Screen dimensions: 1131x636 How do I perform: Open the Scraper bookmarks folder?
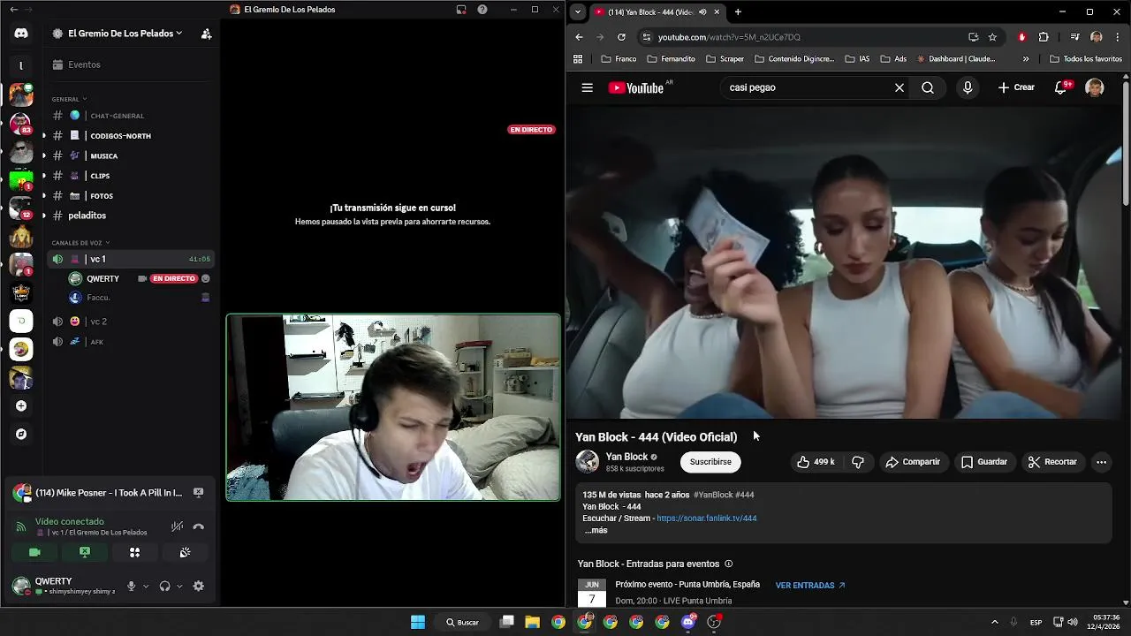tap(725, 59)
